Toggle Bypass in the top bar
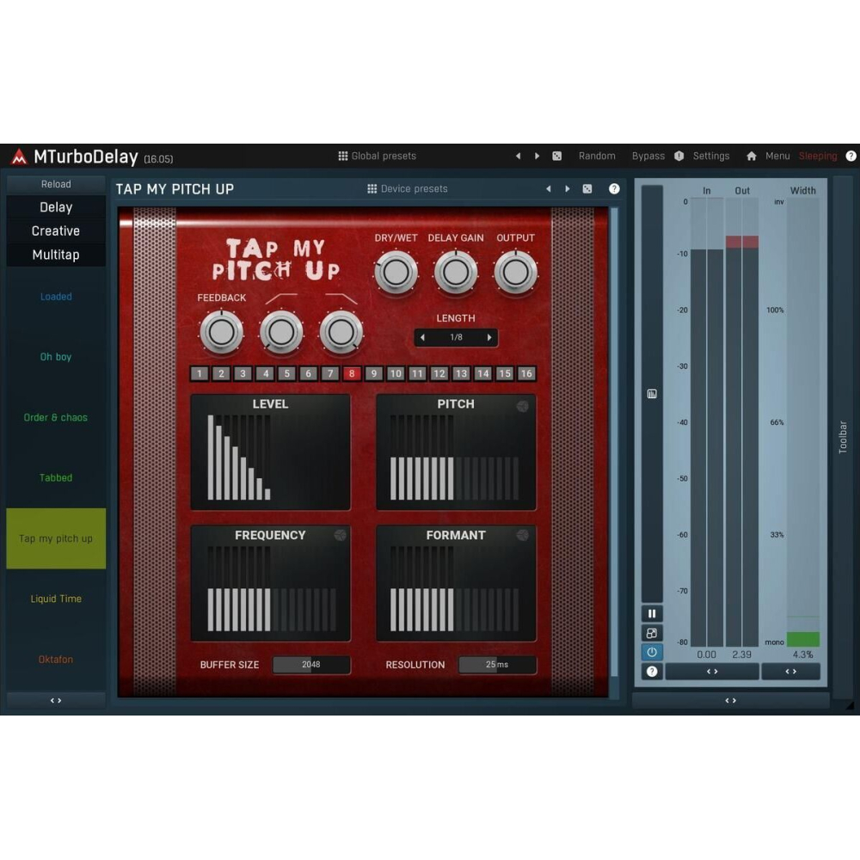 click(648, 156)
